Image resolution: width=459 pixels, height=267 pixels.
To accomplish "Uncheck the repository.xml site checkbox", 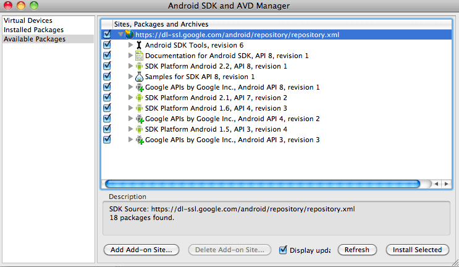I will 107,34.
